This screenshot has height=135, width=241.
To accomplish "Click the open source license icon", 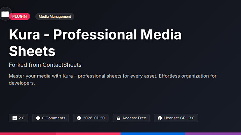I will coord(160,118).
